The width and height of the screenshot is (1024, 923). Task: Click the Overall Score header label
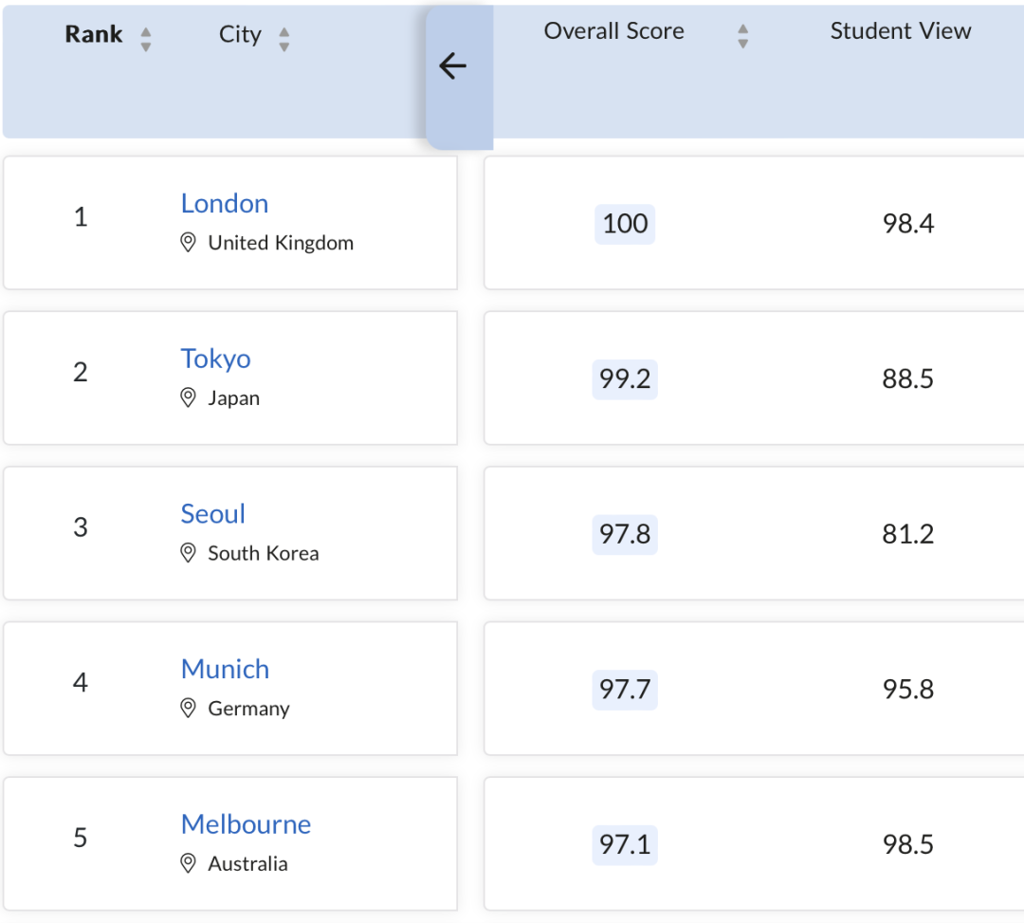tap(613, 30)
